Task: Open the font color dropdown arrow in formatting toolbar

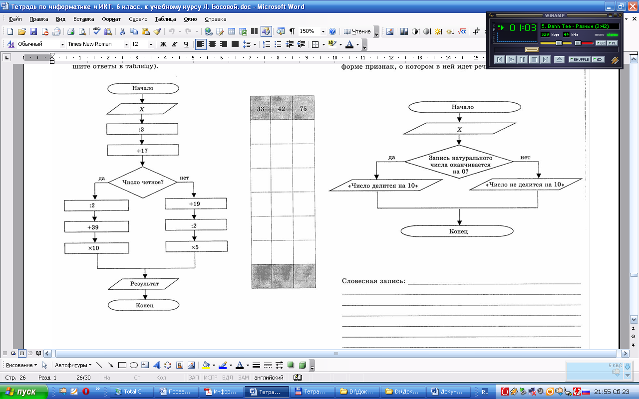Action: pyautogui.click(x=358, y=44)
